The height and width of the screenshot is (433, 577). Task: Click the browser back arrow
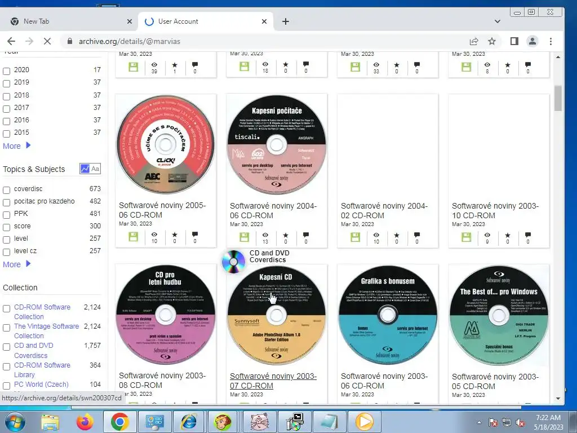point(11,41)
